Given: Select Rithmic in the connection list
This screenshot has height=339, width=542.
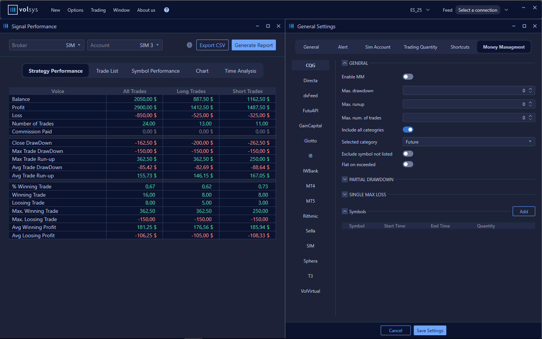Looking at the screenshot, I should pos(310,216).
